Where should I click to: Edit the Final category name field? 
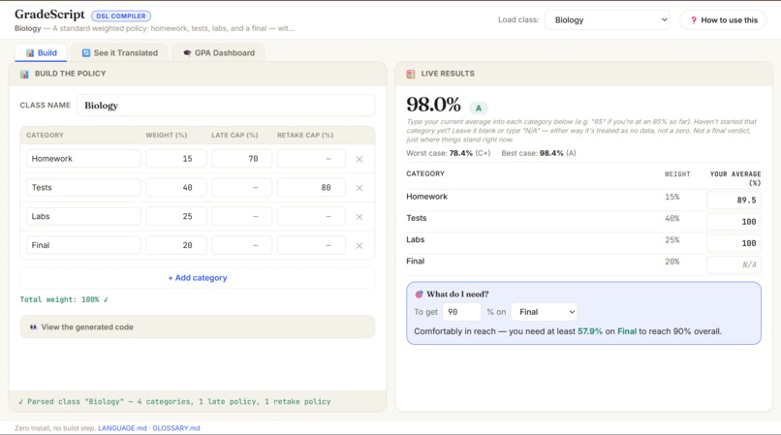[83, 245]
